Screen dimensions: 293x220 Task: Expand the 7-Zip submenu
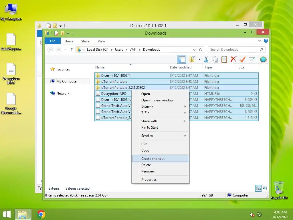coord(160,113)
